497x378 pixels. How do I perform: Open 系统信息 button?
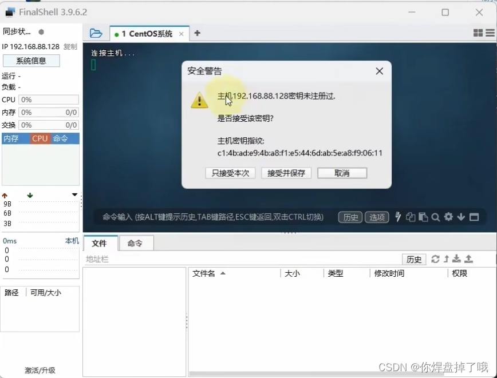click(x=31, y=61)
